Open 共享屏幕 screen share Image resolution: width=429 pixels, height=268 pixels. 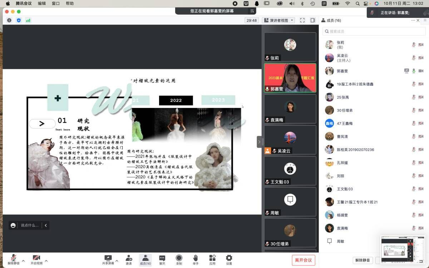(x=108, y=258)
